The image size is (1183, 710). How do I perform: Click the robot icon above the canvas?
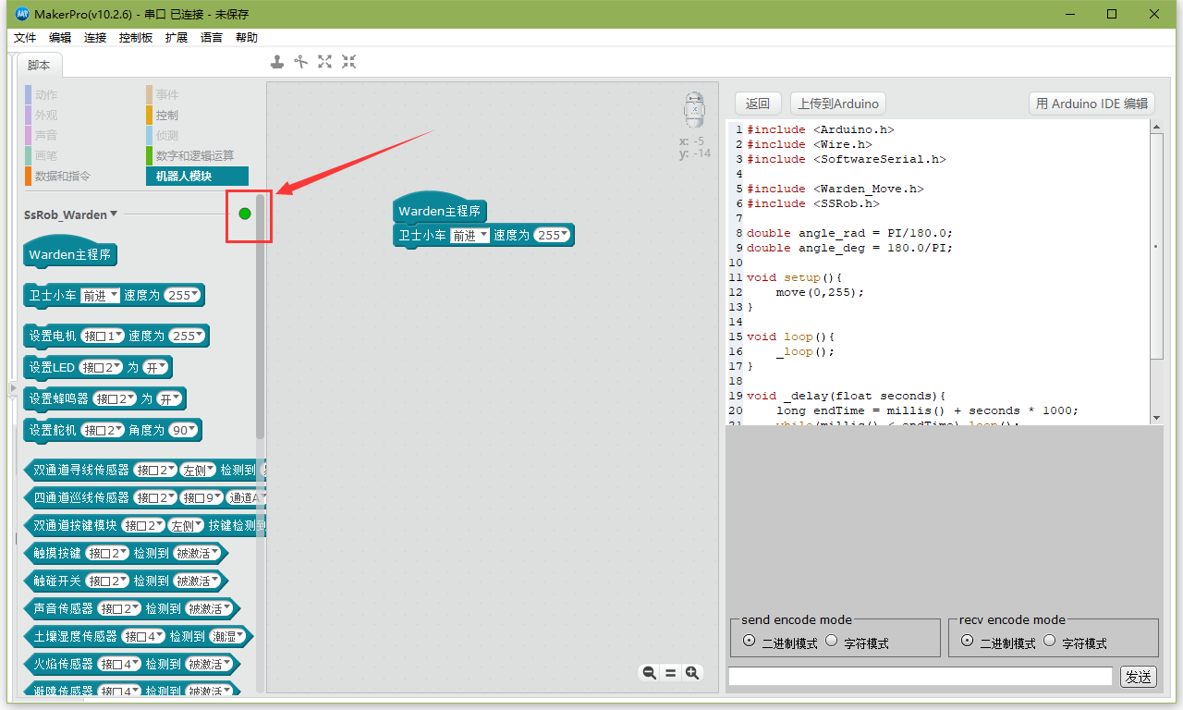click(x=694, y=110)
